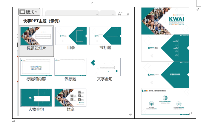This screenshot has height=122, width=201.
Task: Click the 标题幻灯片 label text
Action: (x=36, y=48)
